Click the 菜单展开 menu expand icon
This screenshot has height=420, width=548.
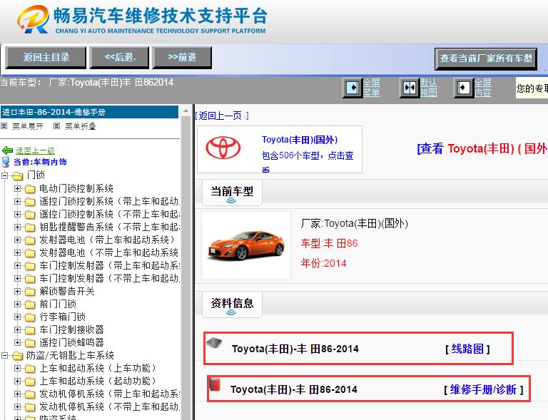[4, 126]
